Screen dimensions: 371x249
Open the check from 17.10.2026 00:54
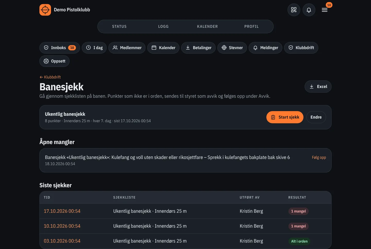pyautogui.click(x=62, y=211)
